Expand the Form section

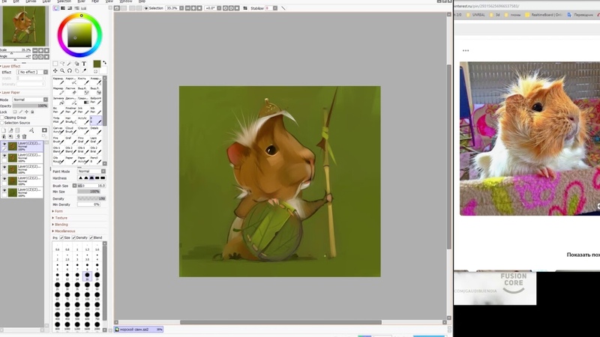point(58,211)
